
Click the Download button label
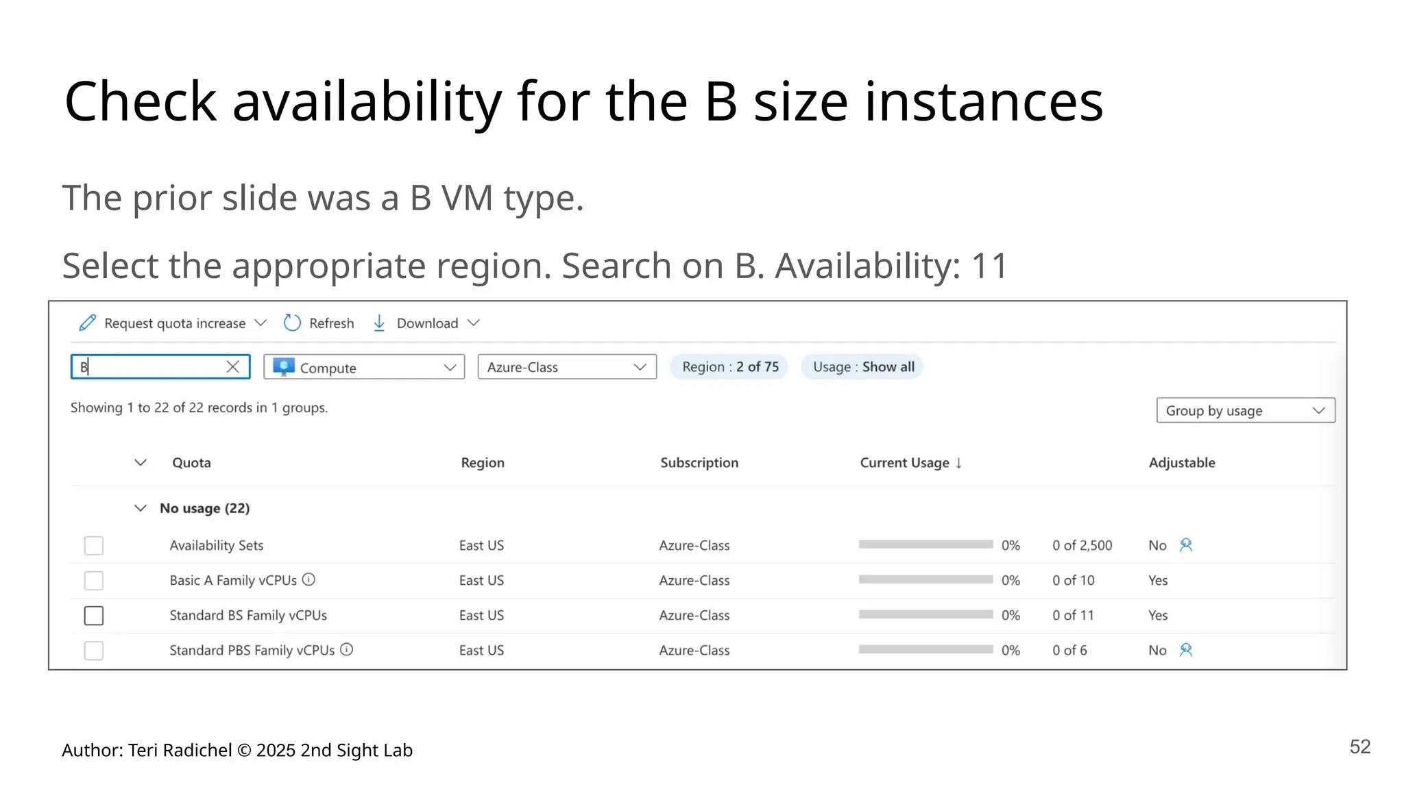point(427,323)
